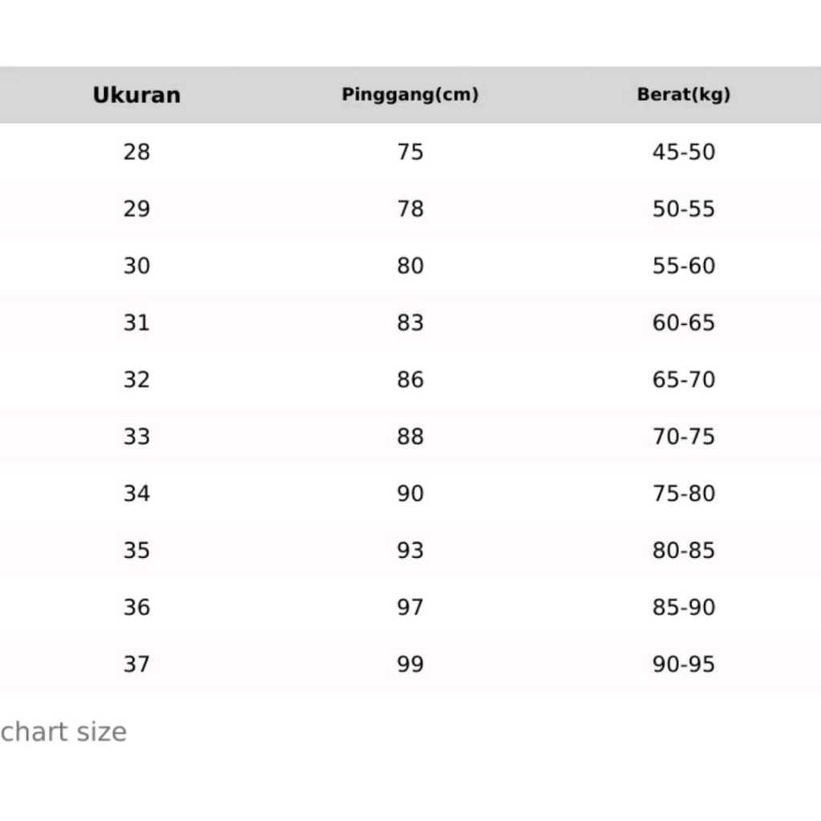Click the 65-70 weight range cell
Image resolution: width=821 pixels, height=821 pixels.
683,379
